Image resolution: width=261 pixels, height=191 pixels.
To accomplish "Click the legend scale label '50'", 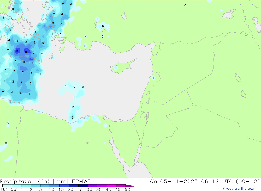I will pos(127,189).
